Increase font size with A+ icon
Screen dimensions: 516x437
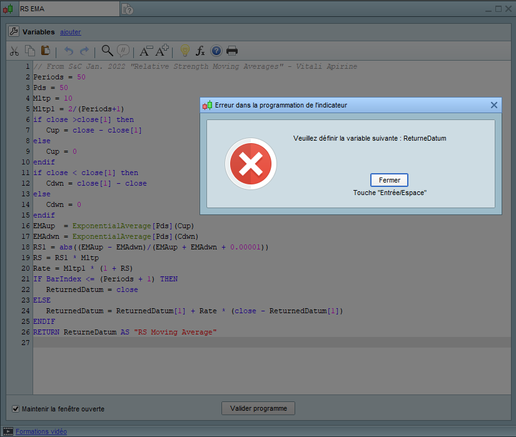click(162, 51)
